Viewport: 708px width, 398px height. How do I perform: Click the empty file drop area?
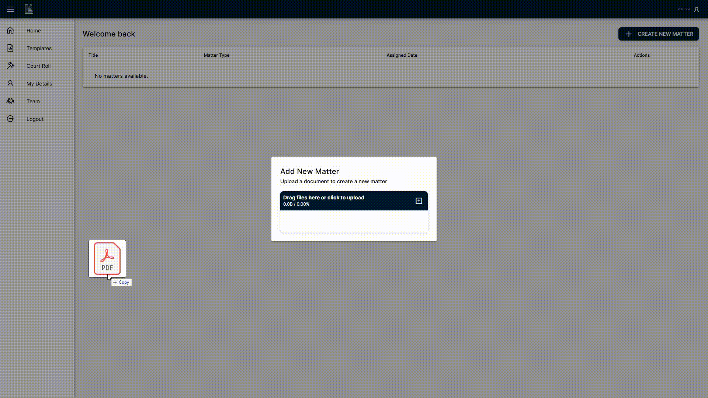pos(354,221)
